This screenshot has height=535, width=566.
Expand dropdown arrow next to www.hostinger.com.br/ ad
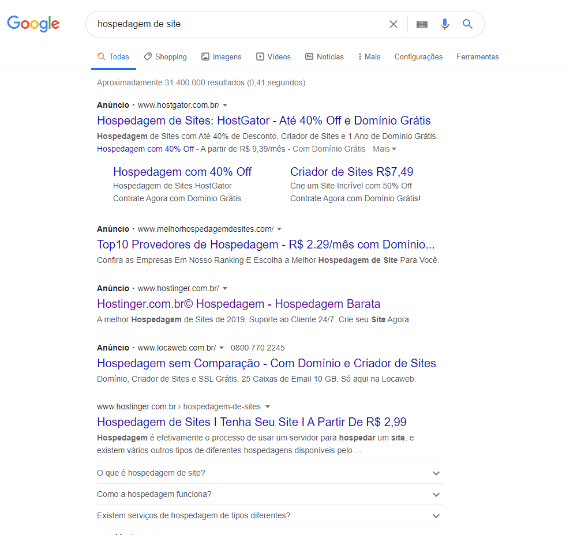click(x=225, y=289)
